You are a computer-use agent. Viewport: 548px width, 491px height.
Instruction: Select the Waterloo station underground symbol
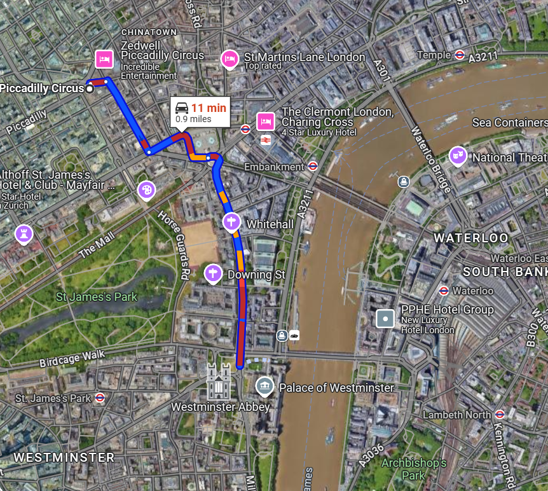pyautogui.click(x=444, y=291)
